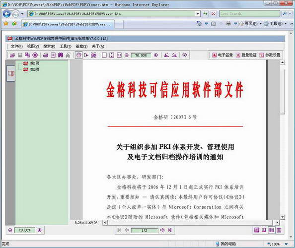Click the grayed find-next binoculars icon

point(68,55)
